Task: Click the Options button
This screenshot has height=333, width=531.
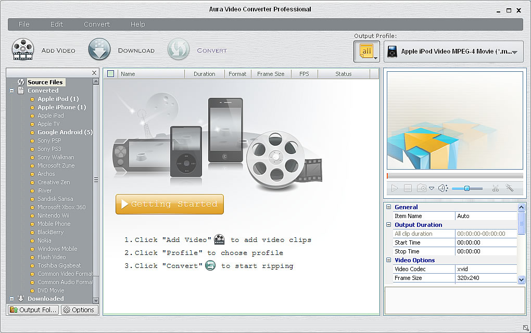Action: 79,310
